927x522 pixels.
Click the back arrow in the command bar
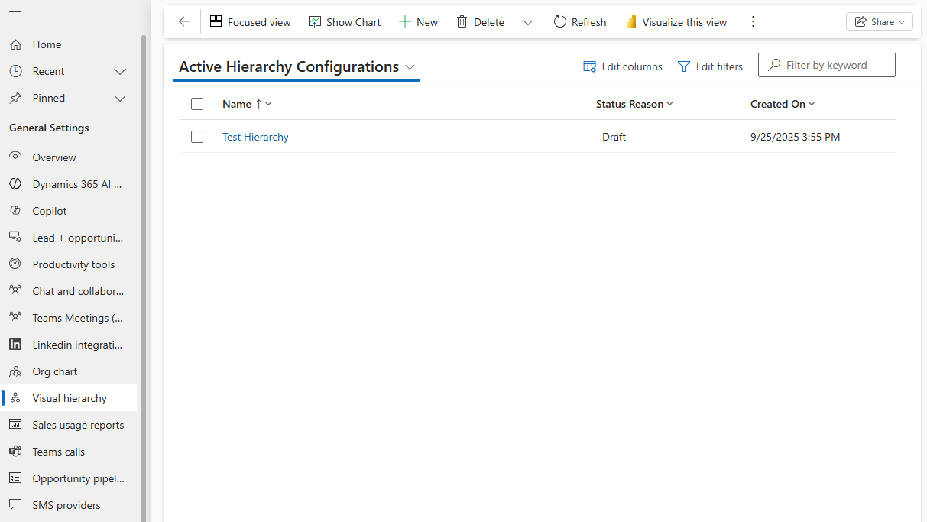point(183,21)
